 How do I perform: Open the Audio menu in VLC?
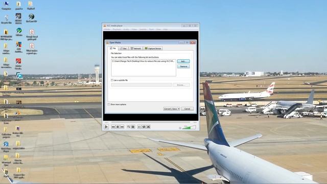[x=126, y=30]
